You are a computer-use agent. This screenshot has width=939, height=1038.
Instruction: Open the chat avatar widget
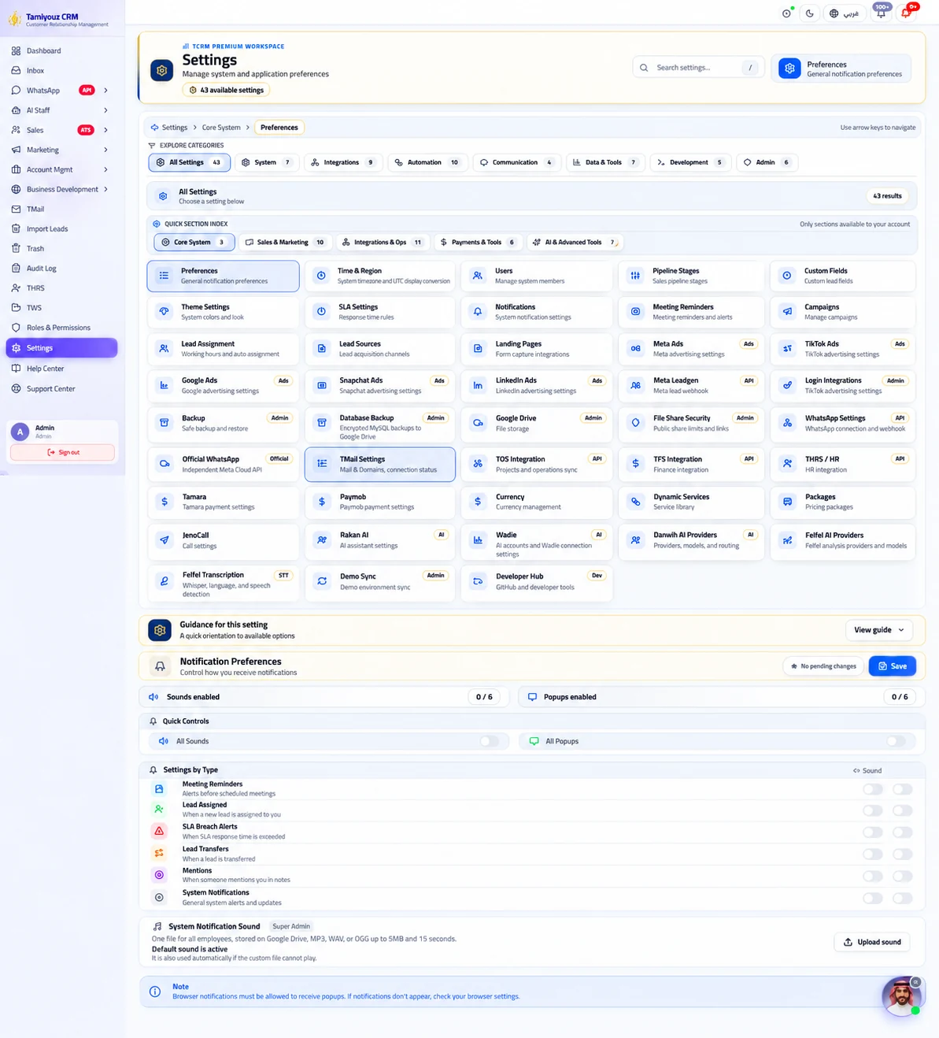(x=901, y=995)
